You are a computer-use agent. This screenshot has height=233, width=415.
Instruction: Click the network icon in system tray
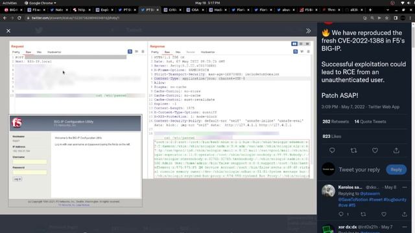(x=403, y=3)
